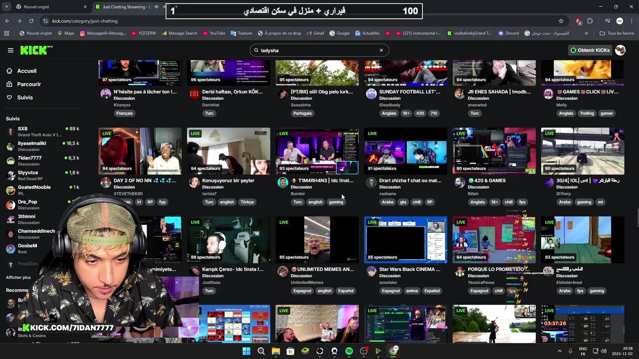This screenshot has width=639, height=359.
Task: Open the profile avatar menu
Action: (x=621, y=50)
